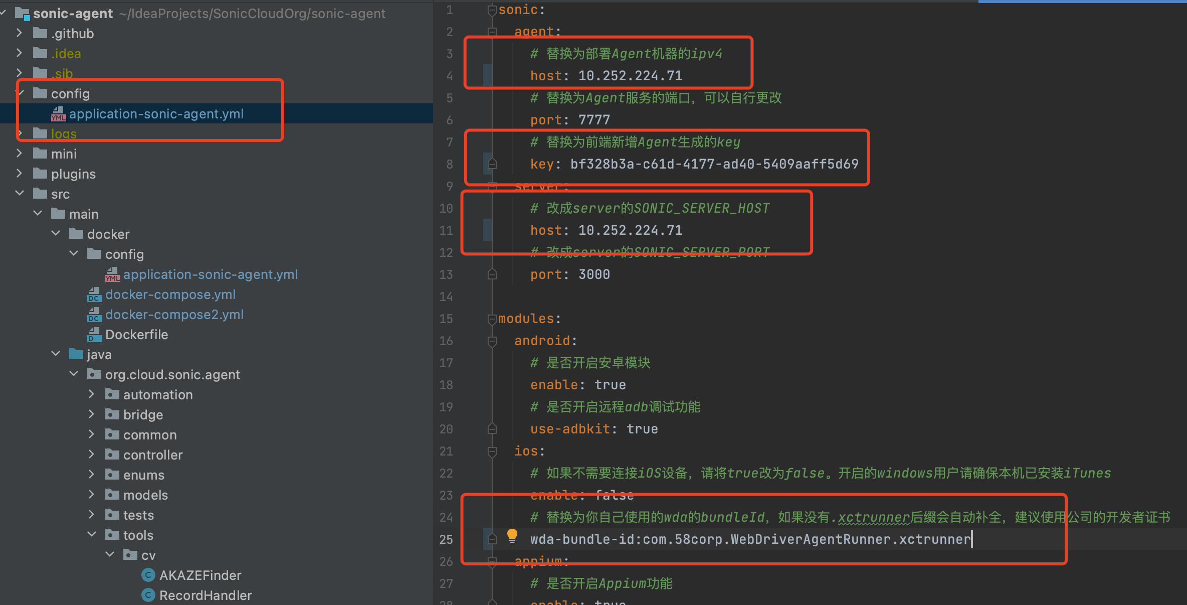The width and height of the screenshot is (1187, 605).
Task: Click the YML icon of selected application-sonic-agent.yml
Action: click(x=58, y=114)
